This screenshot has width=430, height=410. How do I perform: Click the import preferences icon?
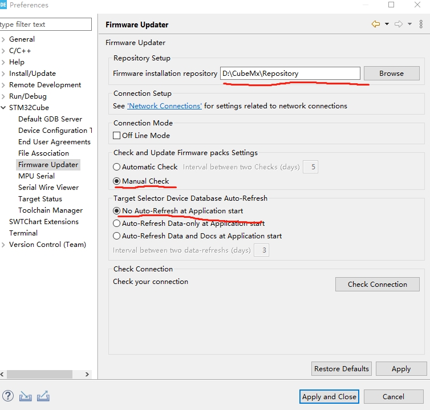(25, 396)
